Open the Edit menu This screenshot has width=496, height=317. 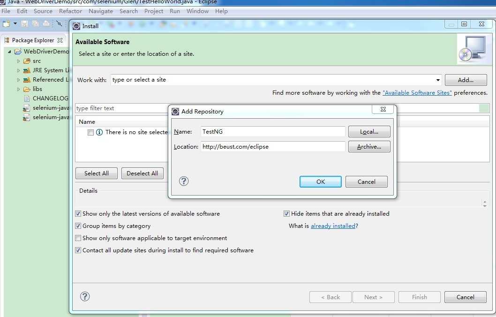22,11
